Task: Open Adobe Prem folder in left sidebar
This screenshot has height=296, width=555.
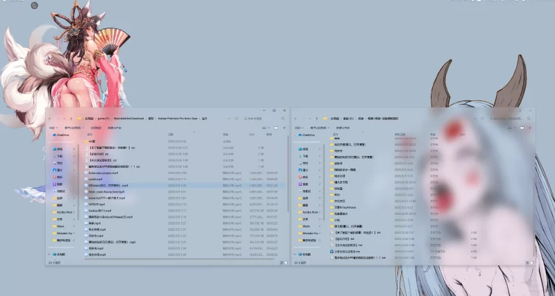Action: (x=62, y=212)
